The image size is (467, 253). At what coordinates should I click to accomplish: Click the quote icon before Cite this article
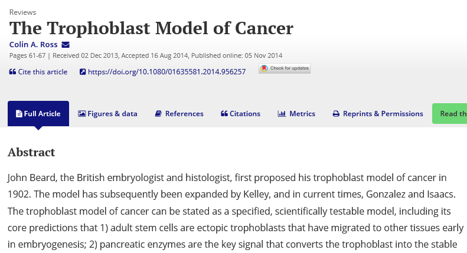pos(12,72)
